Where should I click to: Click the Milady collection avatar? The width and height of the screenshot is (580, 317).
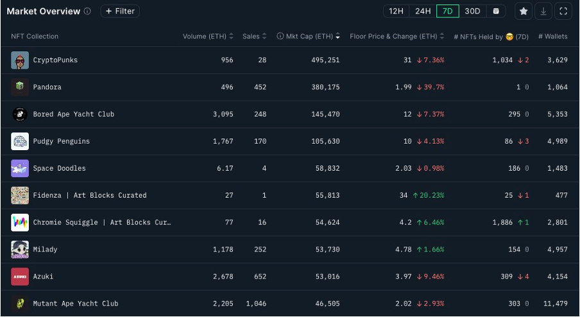coord(20,250)
